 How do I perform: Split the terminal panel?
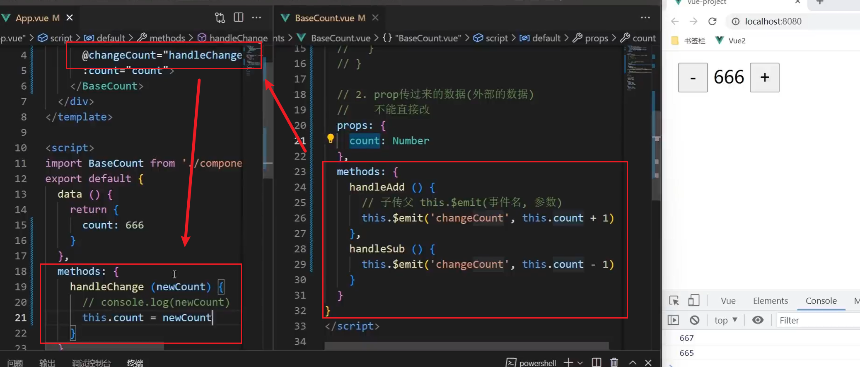tap(597, 362)
